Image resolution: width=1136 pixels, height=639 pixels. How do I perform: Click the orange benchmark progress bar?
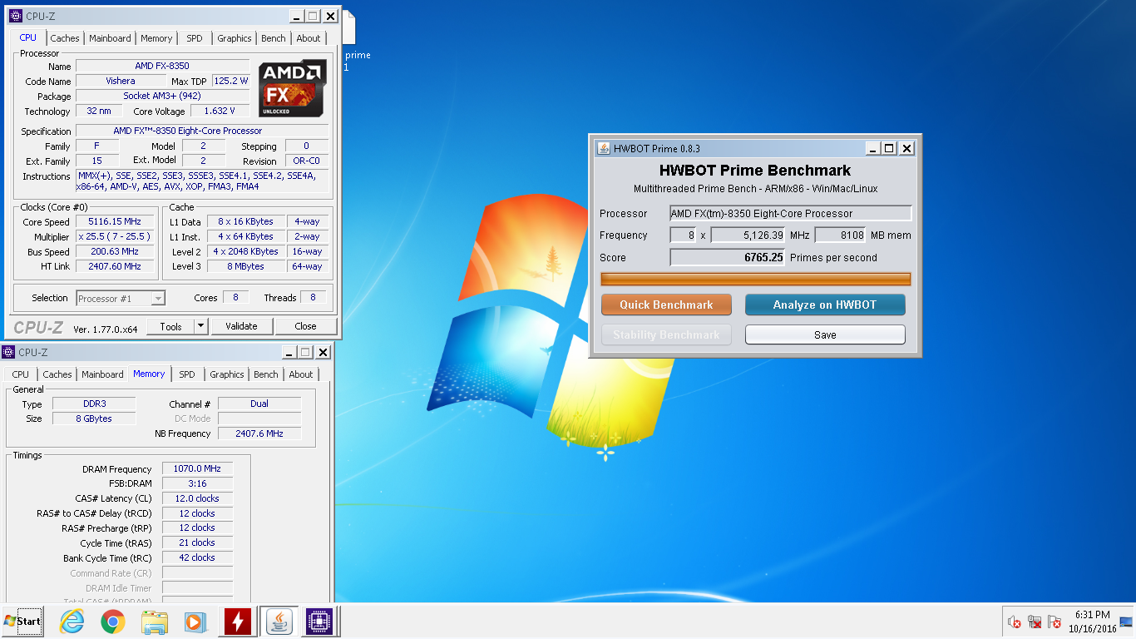point(755,279)
